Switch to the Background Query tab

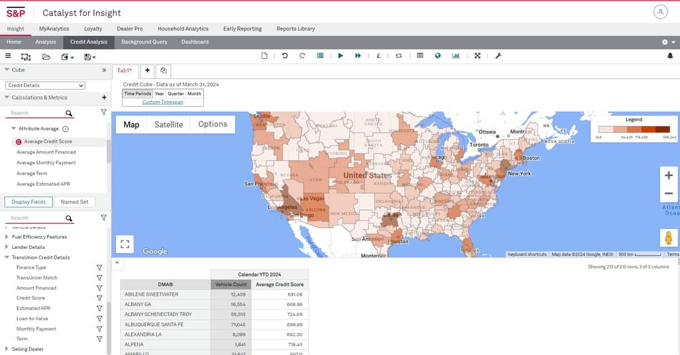[x=144, y=42]
